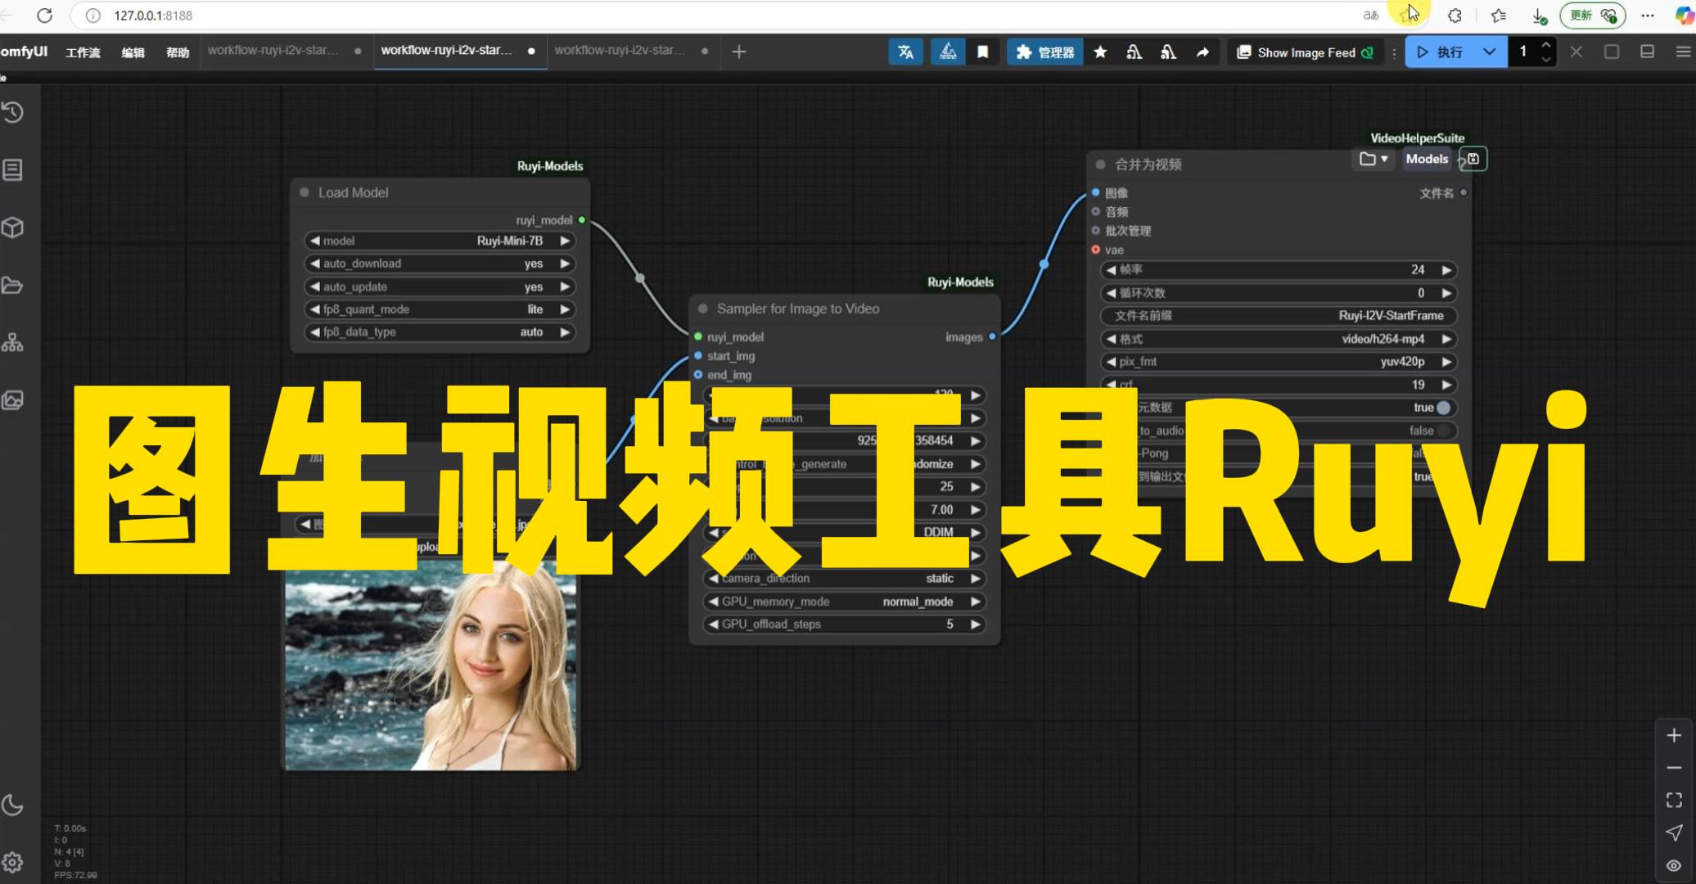Edit the 文件名前缀 Ruyi-I2V-StartFrame field

[1279, 316]
